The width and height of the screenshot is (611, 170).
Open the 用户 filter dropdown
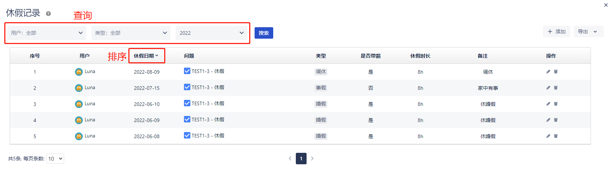[x=47, y=33]
